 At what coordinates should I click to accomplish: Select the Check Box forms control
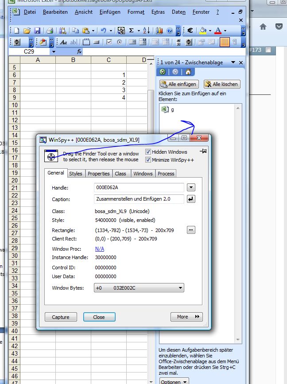(109, 42)
